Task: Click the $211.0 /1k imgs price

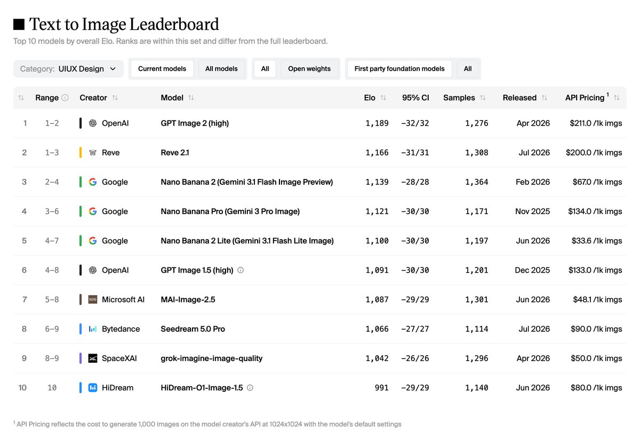Action: [x=596, y=123]
